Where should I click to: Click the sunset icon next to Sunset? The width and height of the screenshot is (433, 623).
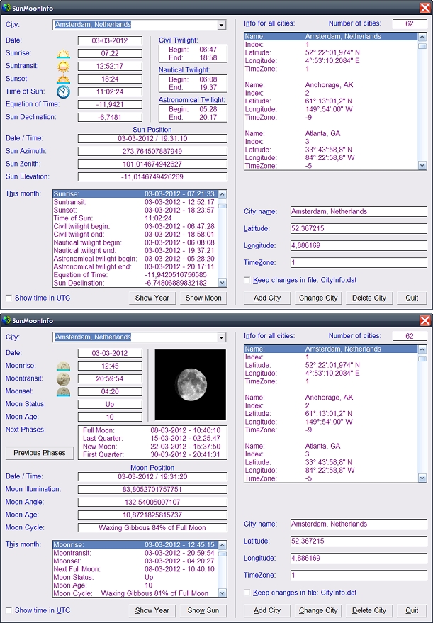point(64,79)
